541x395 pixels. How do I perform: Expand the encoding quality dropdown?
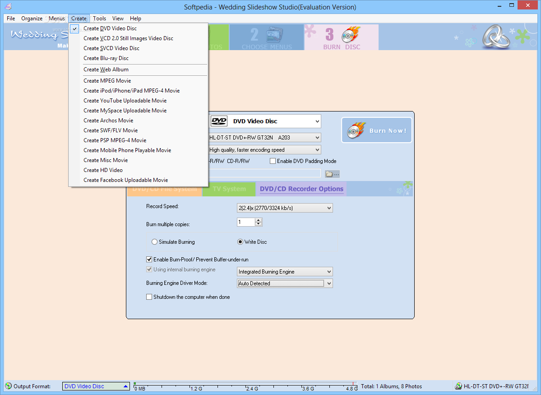317,150
